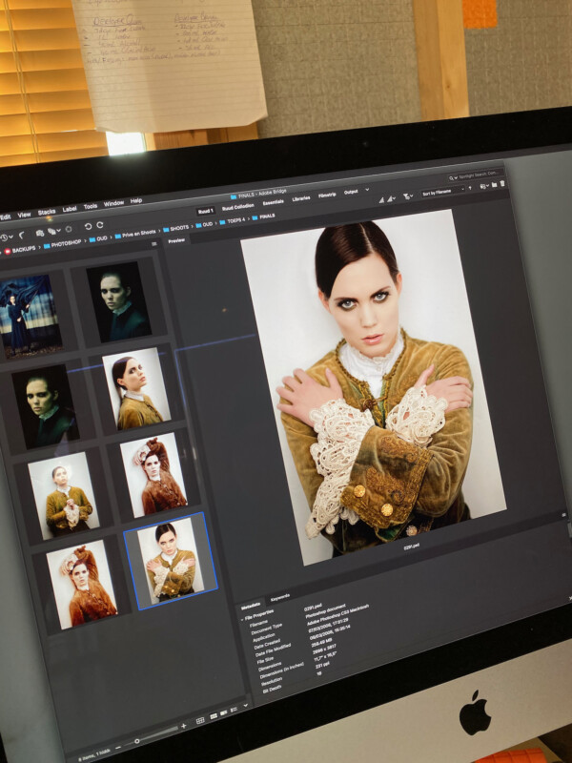Switch to the Filmstrip workspace
The width and height of the screenshot is (572, 763).
click(x=327, y=196)
